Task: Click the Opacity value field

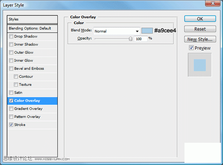Action: click(x=141, y=39)
